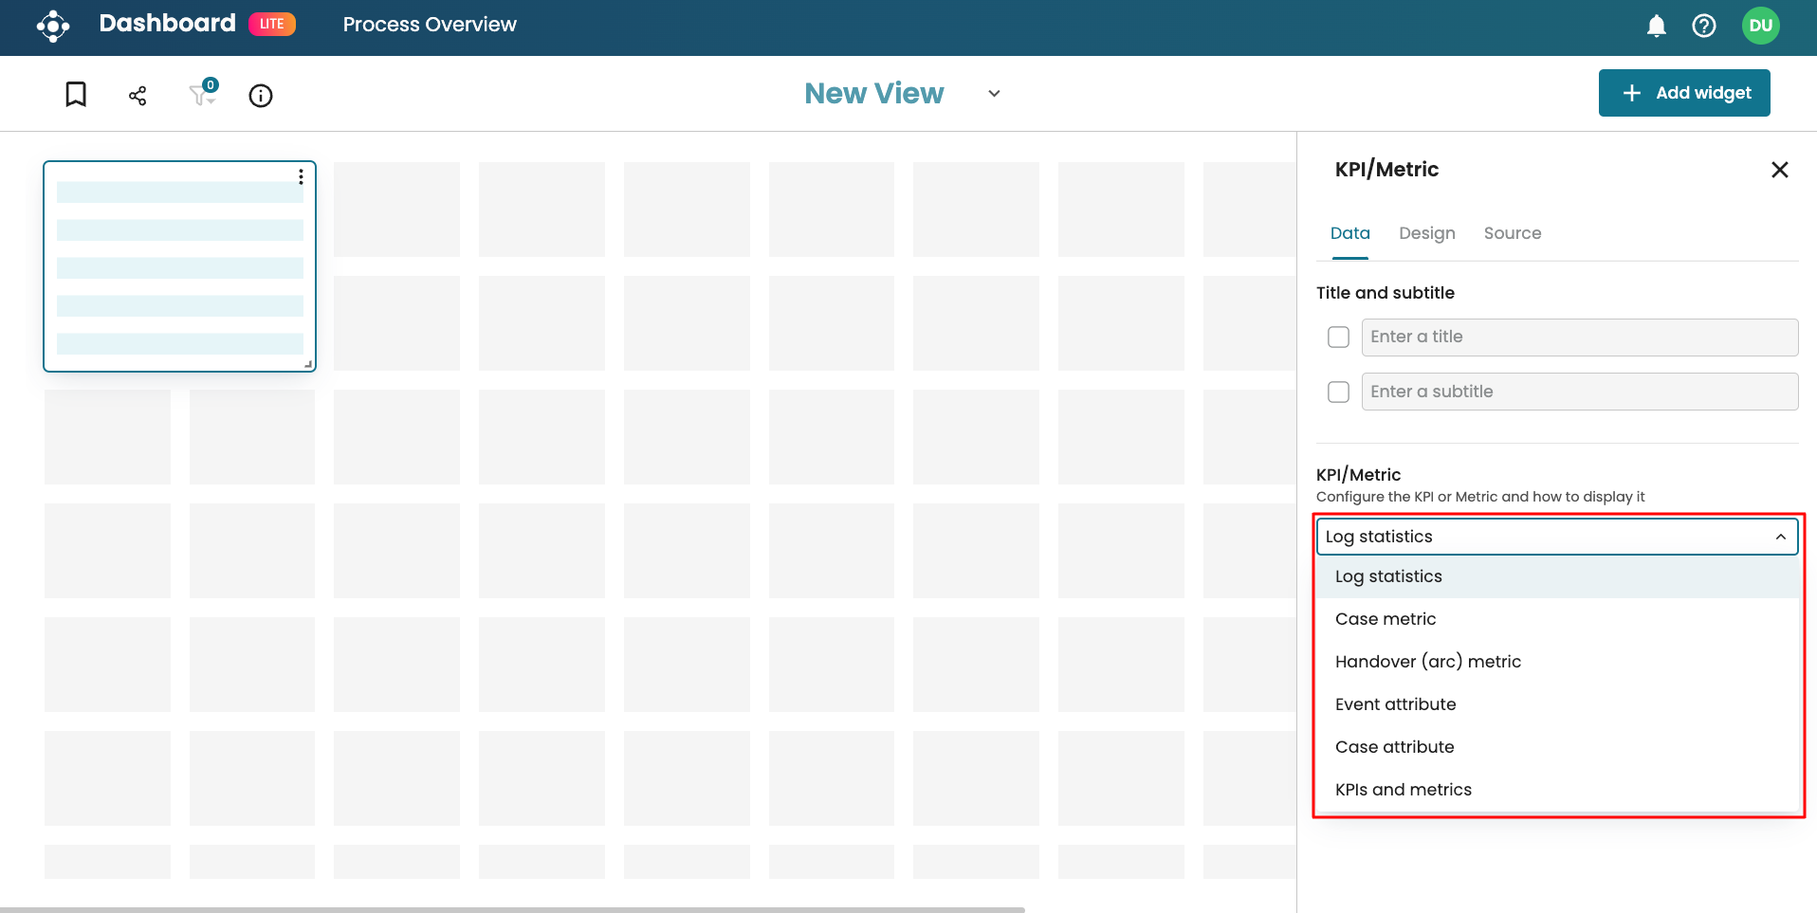Click the help question mark icon

click(x=1703, y=26)
